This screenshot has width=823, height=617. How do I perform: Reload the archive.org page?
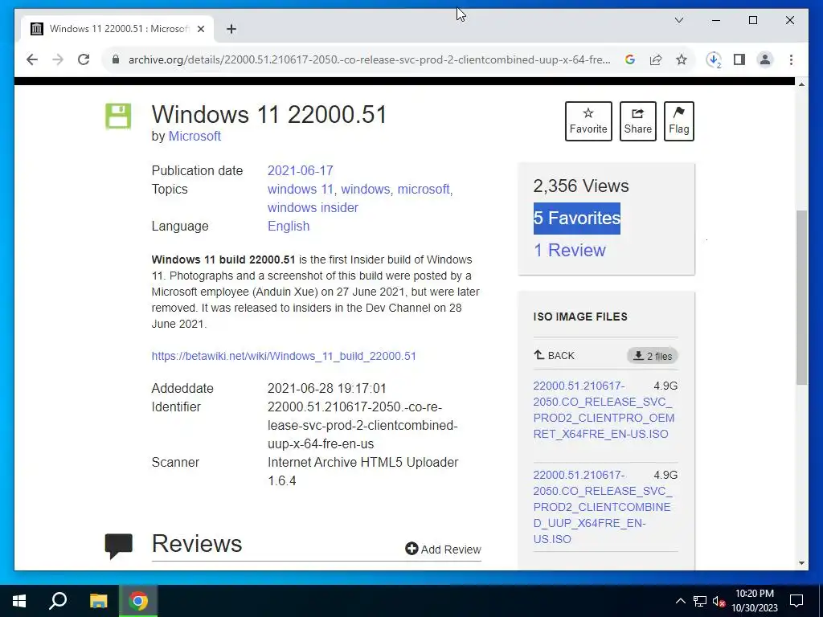84,59
